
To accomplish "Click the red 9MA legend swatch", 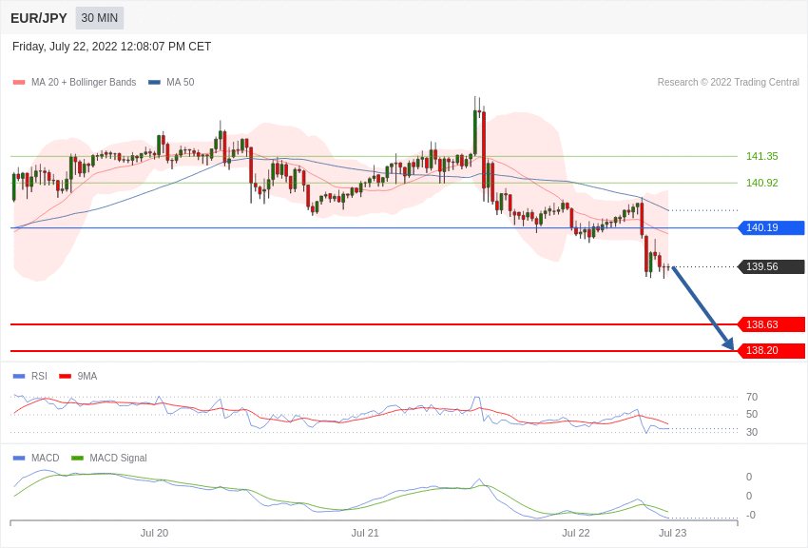I will coord(65,377).
